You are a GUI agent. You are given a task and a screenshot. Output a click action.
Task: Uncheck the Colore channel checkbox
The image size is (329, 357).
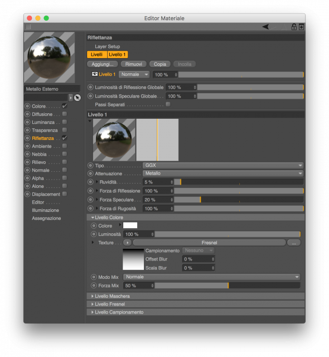click(x=65, y=106)
